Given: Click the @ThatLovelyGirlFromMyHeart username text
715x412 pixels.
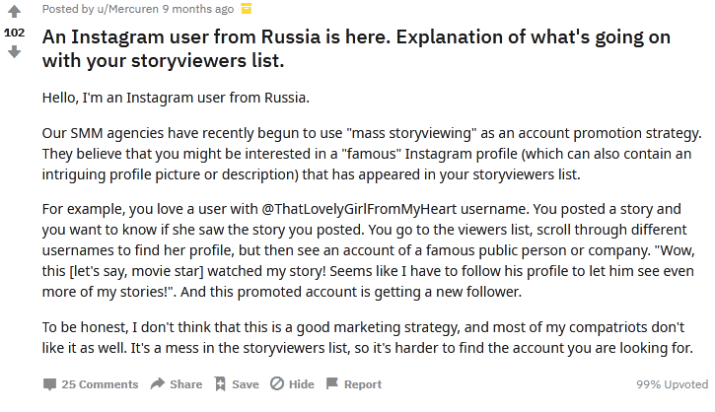Looking at the screenshot, I should (359, 209).
